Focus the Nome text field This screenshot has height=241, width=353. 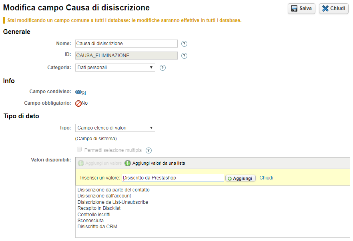click(126, 44)
